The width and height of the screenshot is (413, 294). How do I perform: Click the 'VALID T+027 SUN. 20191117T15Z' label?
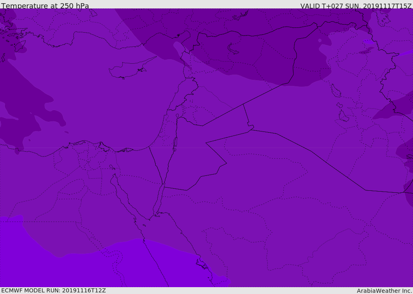pyautogui.click(x=356, y=6)
